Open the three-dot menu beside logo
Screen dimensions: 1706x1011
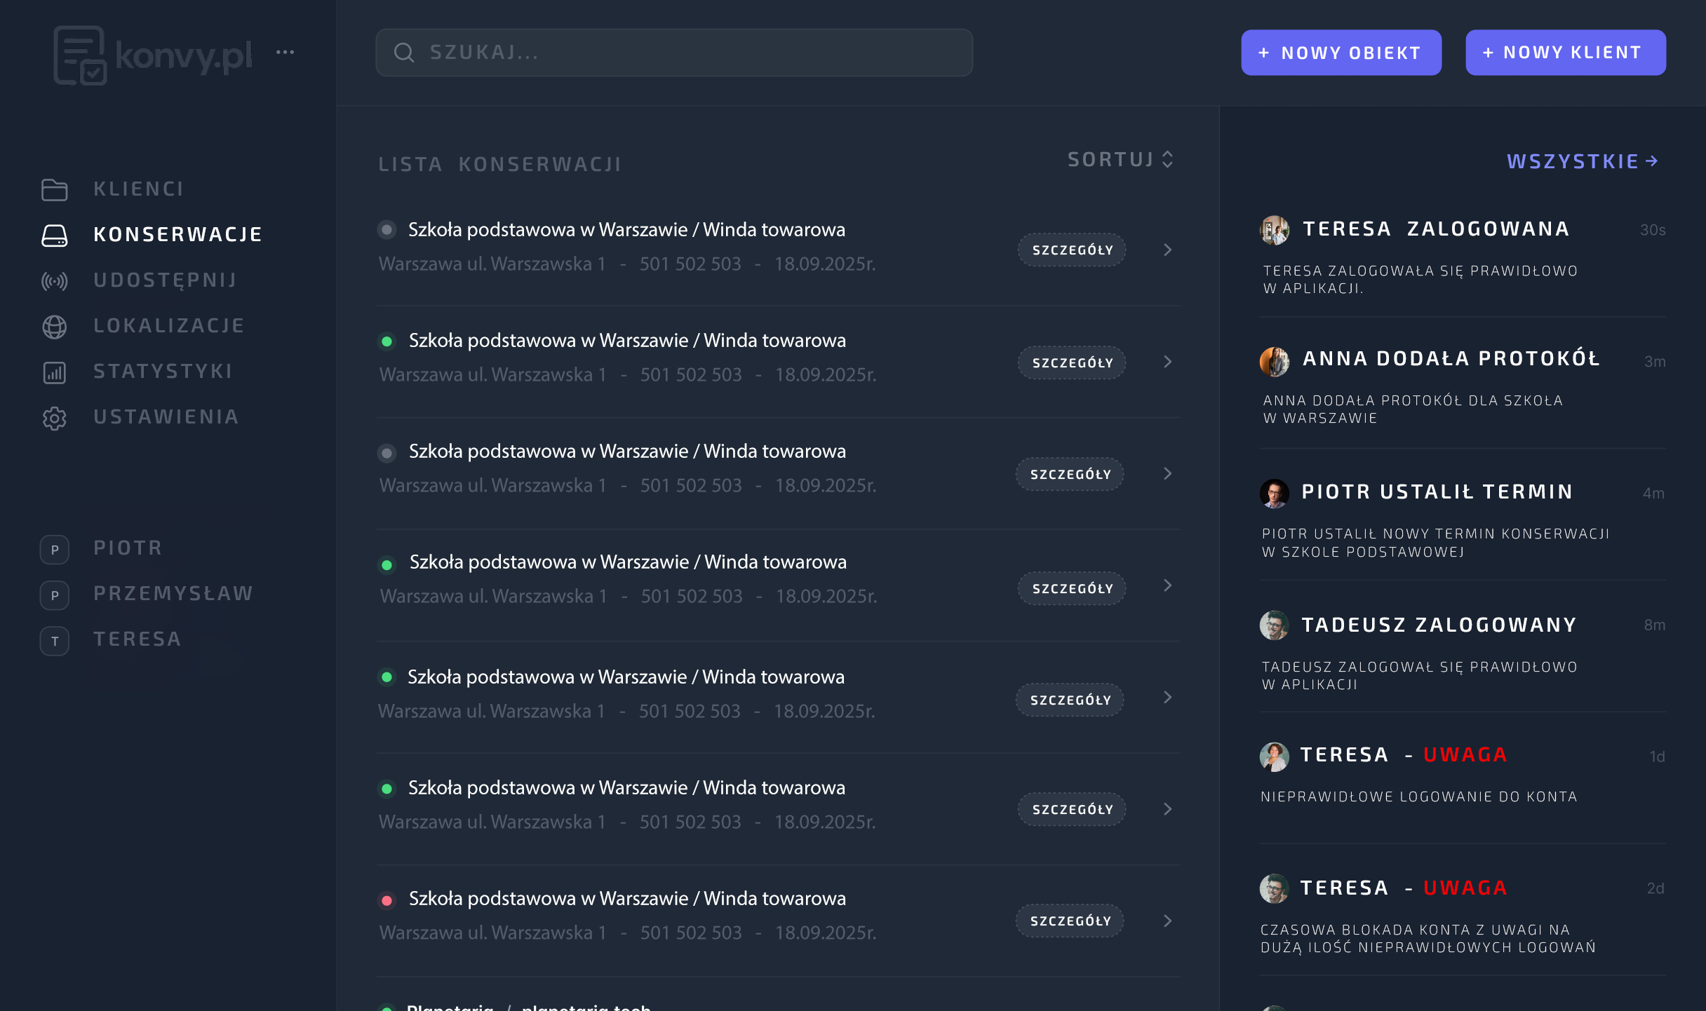click(x=285, y=52)
